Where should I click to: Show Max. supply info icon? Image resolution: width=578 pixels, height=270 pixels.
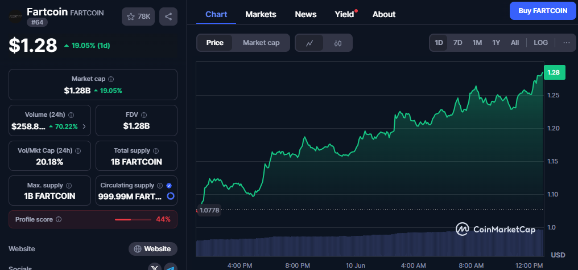pyautogui.click(x=69, y=186)
